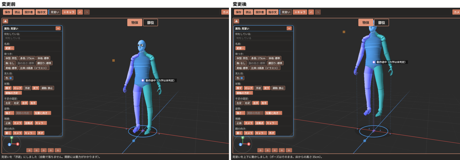Click the red X axis gizmo ball in 変更前
The image size is (460, 160).
coord(18,144)
